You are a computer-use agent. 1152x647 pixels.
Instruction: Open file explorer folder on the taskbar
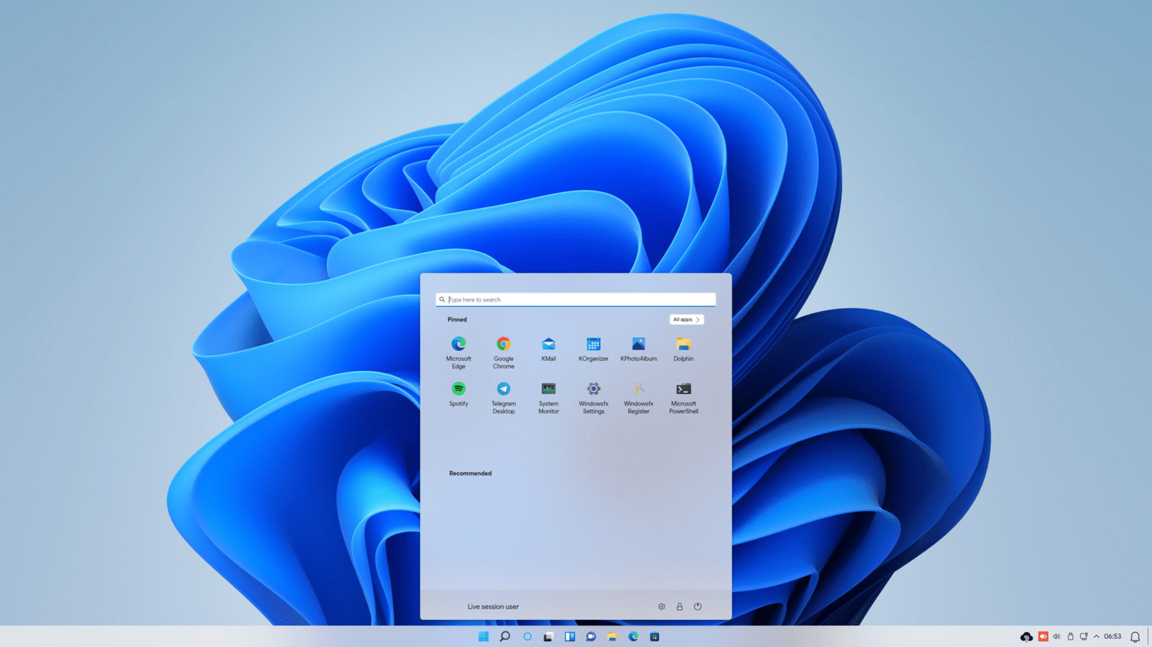pyautogui.click(x=612, y=637)
